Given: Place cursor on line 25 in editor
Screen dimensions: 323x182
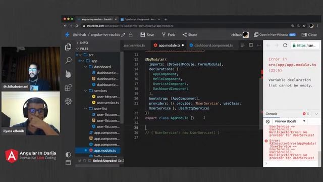Looking at the screenshot, I should click(x=202, y=128).
